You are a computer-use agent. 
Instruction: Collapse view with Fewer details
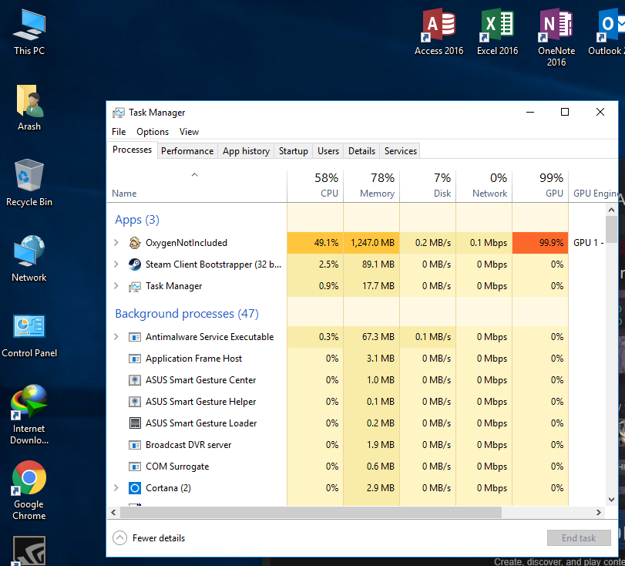click(x=150, y=538)
